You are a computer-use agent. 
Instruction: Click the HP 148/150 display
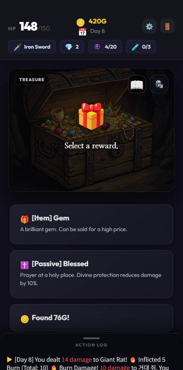click(x=29, y=27)
